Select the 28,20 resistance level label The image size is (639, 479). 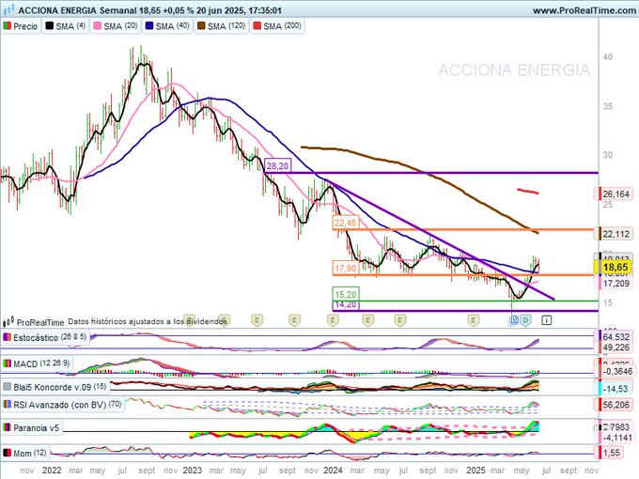(277, 166)
